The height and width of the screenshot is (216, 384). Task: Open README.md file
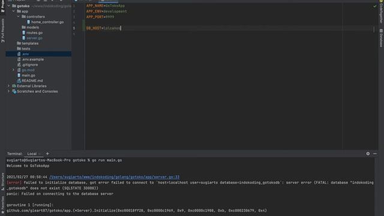click(x=32, y=80)
